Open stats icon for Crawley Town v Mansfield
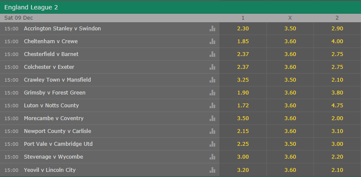This screenshot has width=361, height=177. point(212,80)
